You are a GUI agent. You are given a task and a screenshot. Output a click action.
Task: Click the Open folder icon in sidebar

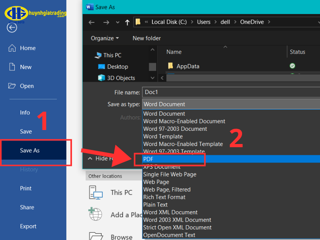tap(12, 86)
